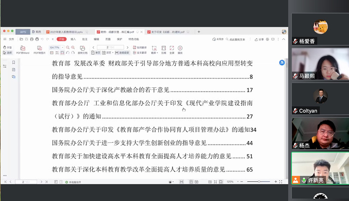This screenshot has height=201, width=349.
Task: Open the 双页 view dropdown arrow
Action: click(112, 53)
